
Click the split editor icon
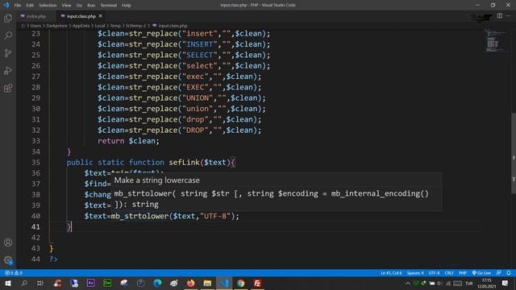pyautogui.click(x=500, y=16)
